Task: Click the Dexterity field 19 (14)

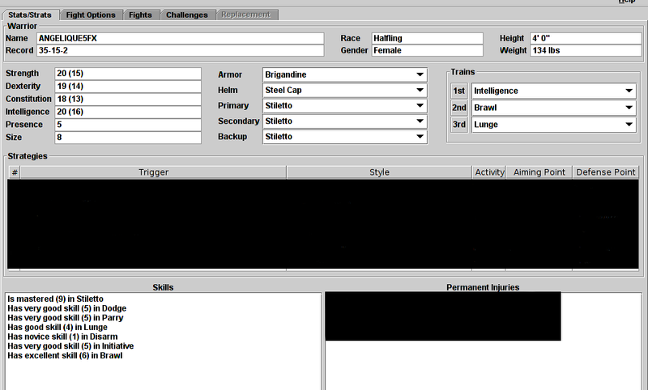Action: click(x=128, y=87)
